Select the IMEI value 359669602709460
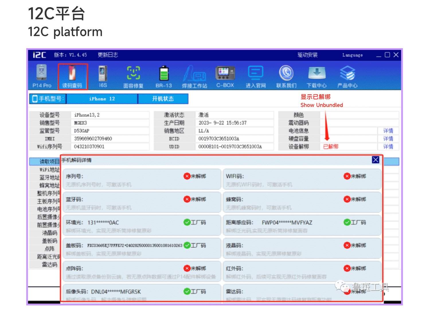 pos(93,139)
